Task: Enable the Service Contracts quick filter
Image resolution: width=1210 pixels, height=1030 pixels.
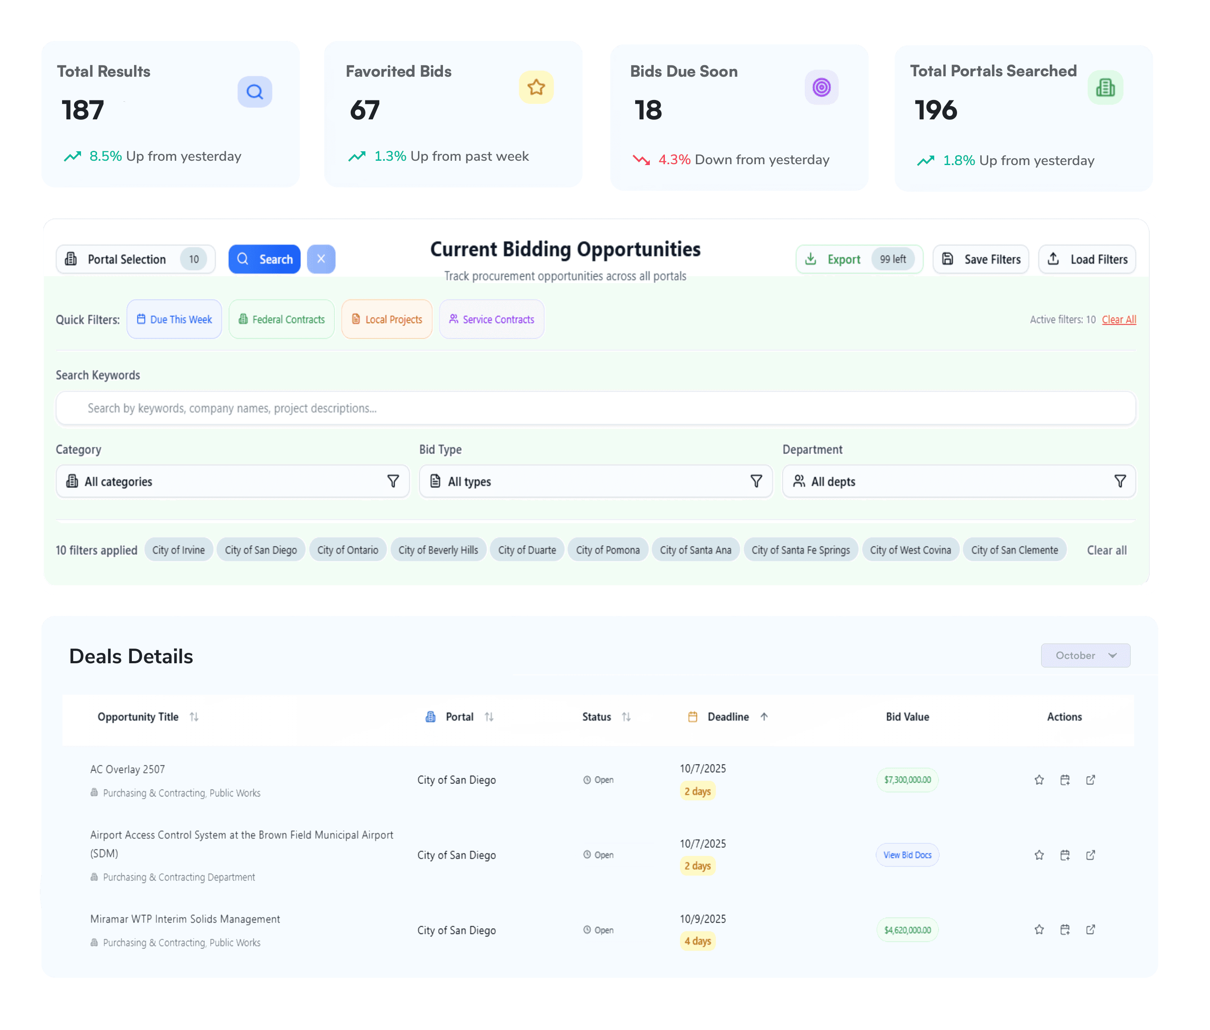Action: pyautogui.click(x=492, y=319)
